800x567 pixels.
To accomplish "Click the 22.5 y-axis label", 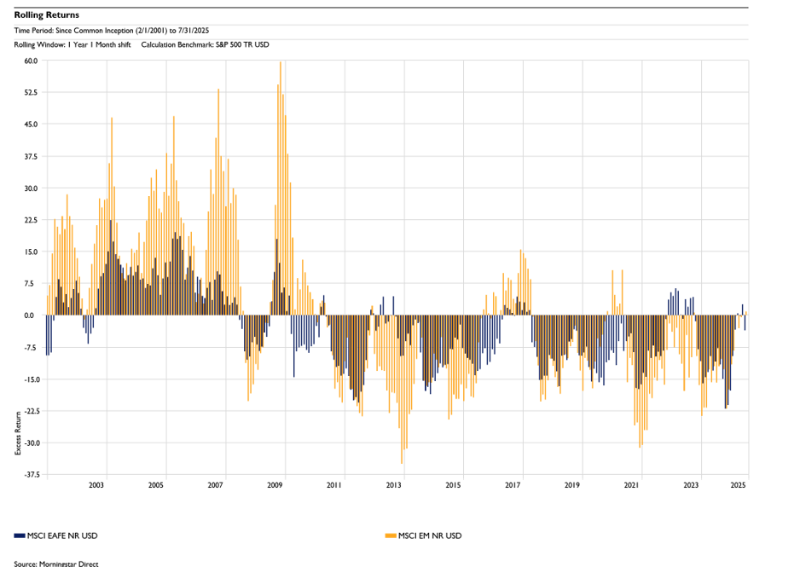I will [30, 220].
